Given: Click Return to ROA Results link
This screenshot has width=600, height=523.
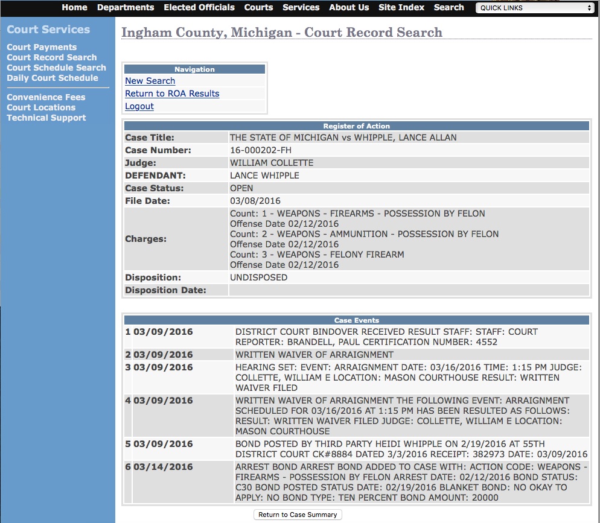Looking at the screenshot, I should 172,94.
